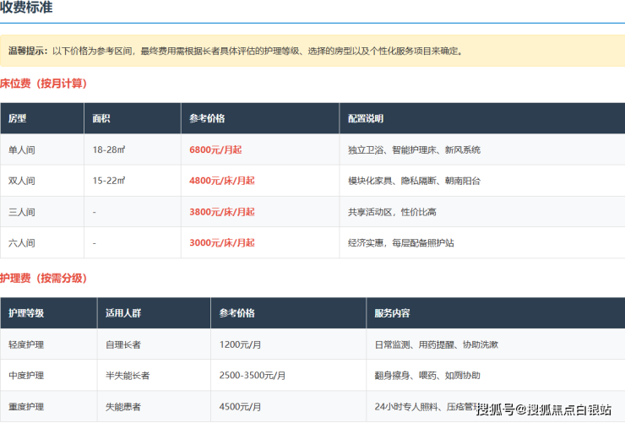Select the 三人间 room type cell
625x423 pixels.
pyautogui.click(x=22, y=212)
